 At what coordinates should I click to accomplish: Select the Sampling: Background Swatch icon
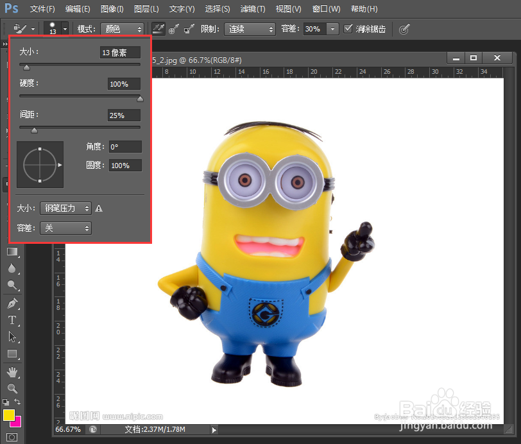[x=189, y=29]
